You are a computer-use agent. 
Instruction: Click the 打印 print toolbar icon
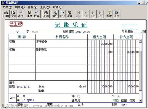(x=6, y=14)
